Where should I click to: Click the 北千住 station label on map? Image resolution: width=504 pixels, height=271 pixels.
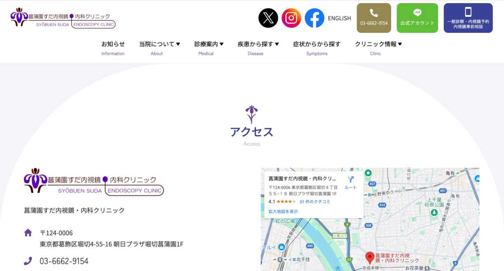303,259
